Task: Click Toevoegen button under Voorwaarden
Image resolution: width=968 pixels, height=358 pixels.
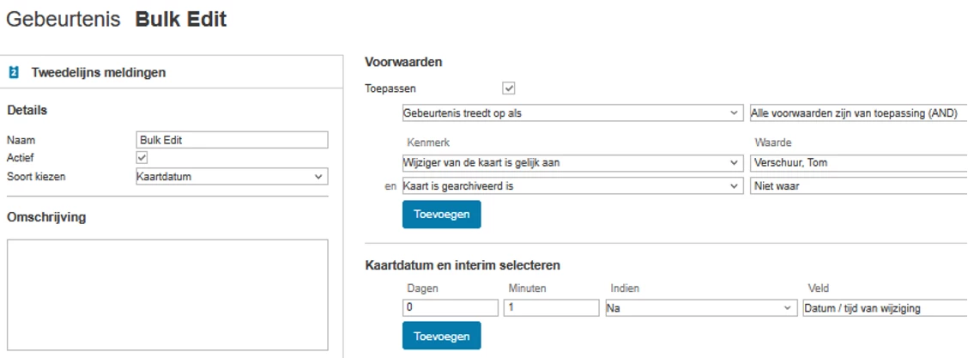Action: (x=441, y=214)
